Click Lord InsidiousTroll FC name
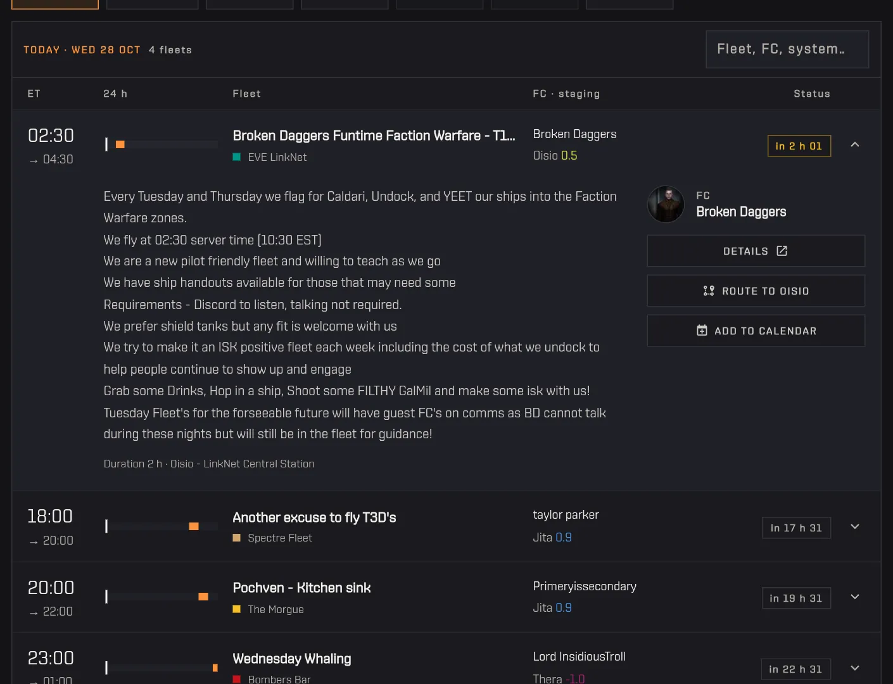This screenshot has width=893, height=684. coord(579,657)
